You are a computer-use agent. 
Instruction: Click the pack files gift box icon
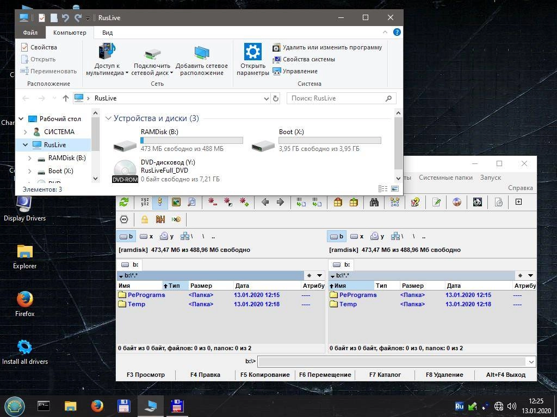coord(338,202)
